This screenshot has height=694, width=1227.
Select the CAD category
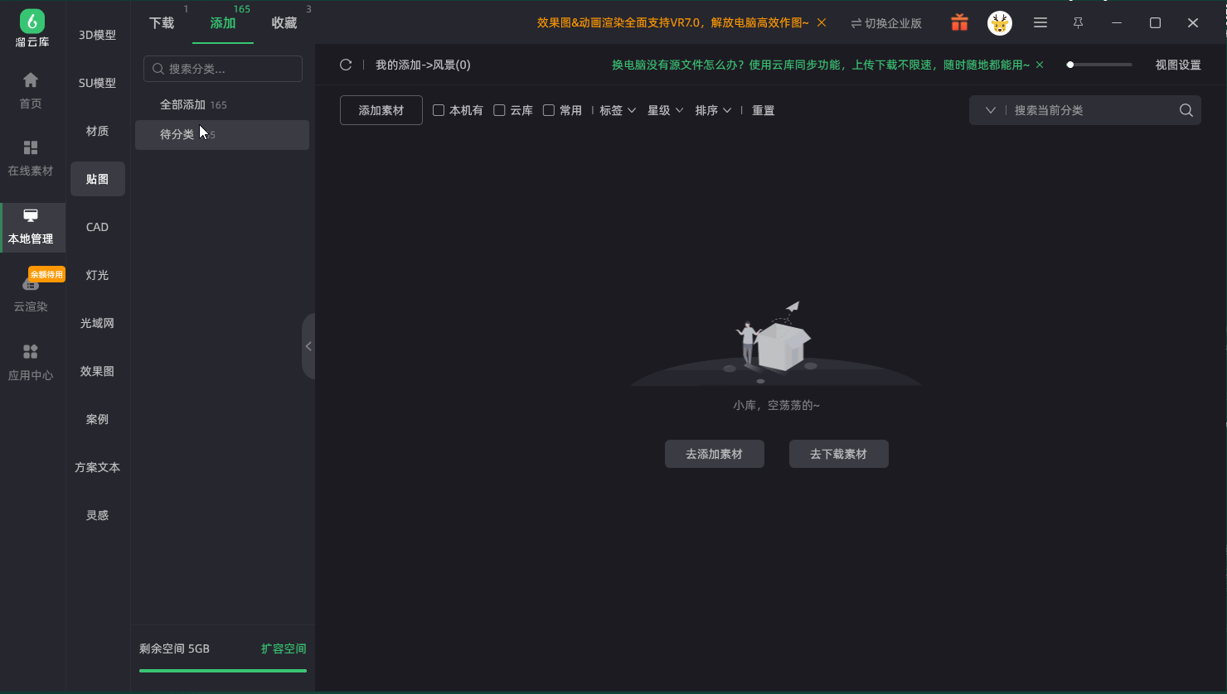tap(98, 227)
